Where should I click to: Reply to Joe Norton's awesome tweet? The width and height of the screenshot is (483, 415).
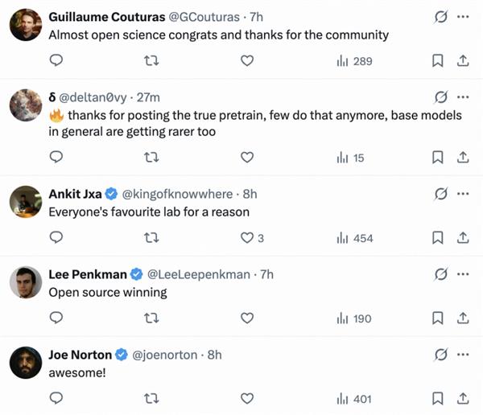coord(56,398)
